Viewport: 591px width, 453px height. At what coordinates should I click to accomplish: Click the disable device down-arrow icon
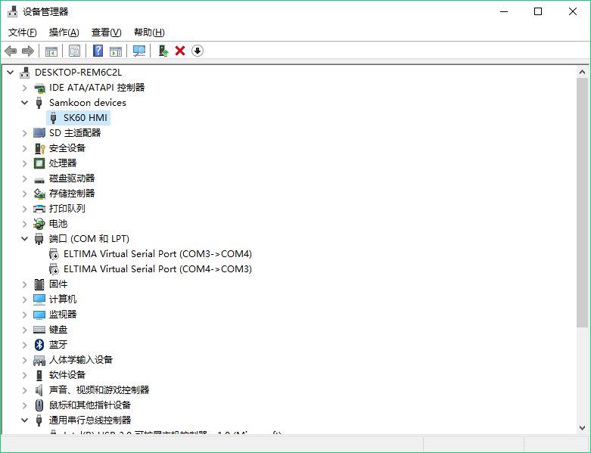pyautogui.click(x=198, y=51)
